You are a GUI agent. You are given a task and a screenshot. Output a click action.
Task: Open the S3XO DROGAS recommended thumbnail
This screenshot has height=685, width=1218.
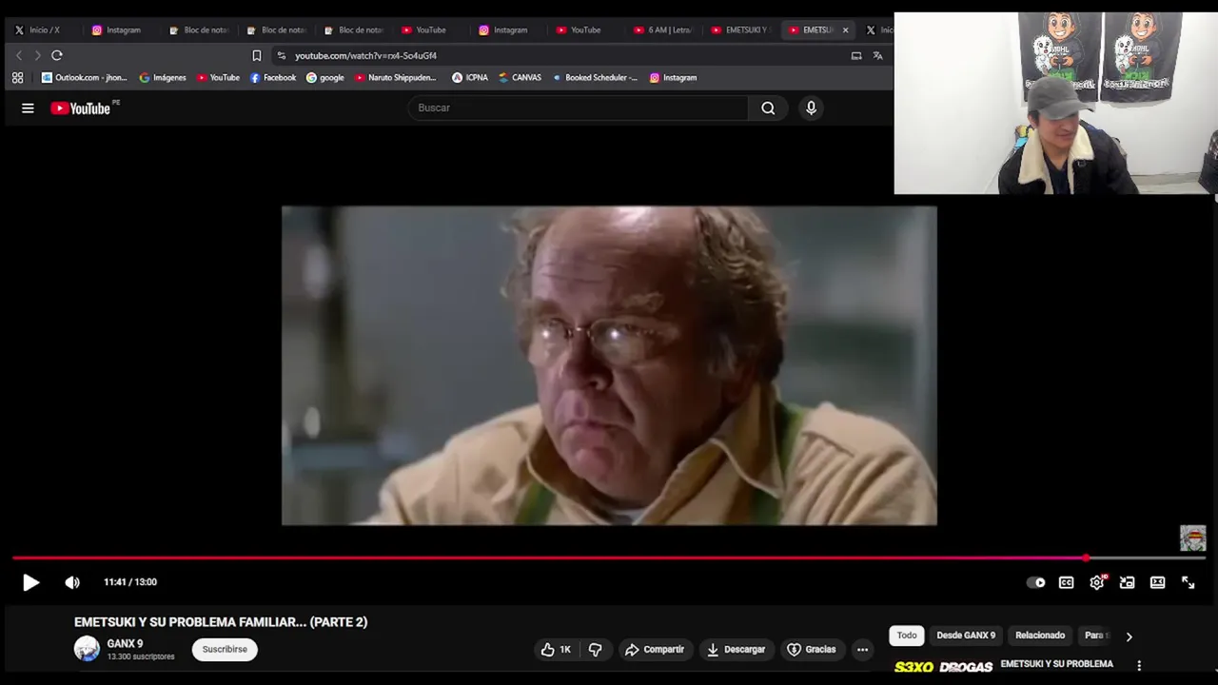943,668
